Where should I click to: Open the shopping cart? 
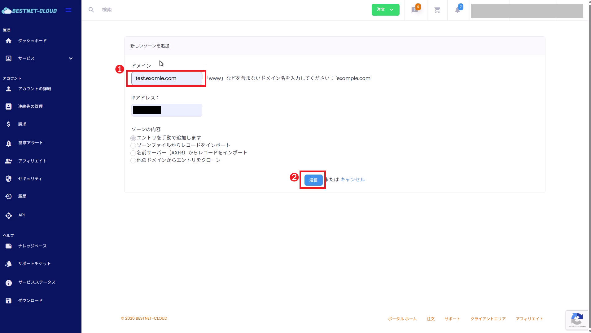point(437,10)
